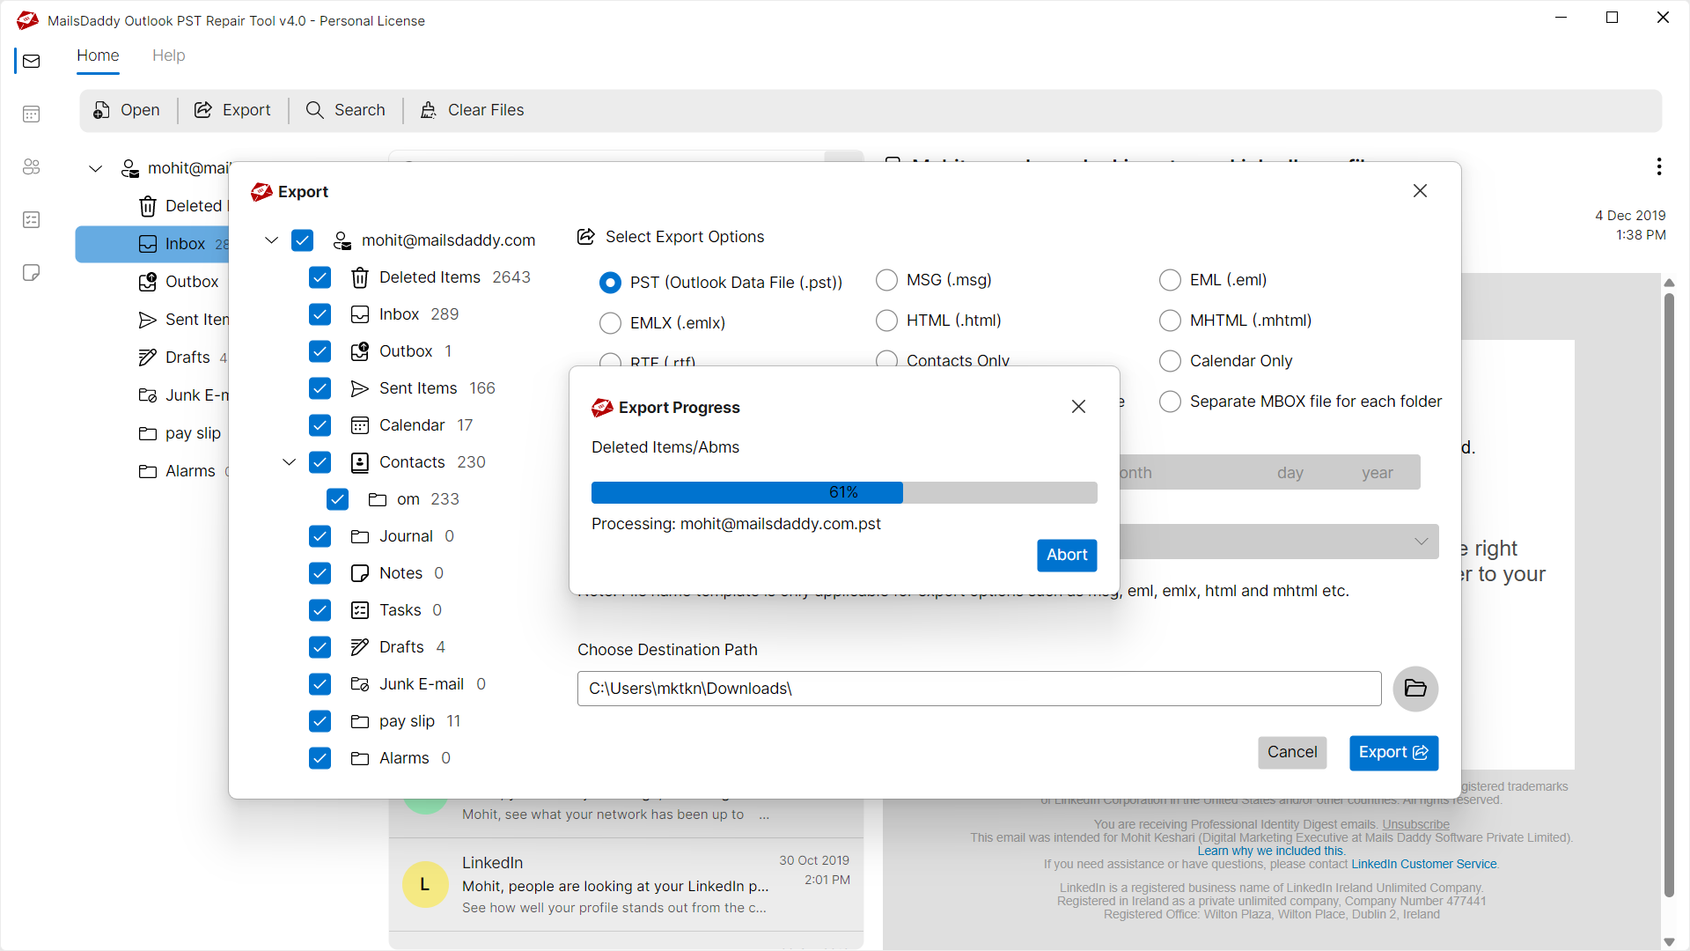Select the MSG (.msg) export option
This screenshot has height=951, width=1690.
[x=886, y=280]
